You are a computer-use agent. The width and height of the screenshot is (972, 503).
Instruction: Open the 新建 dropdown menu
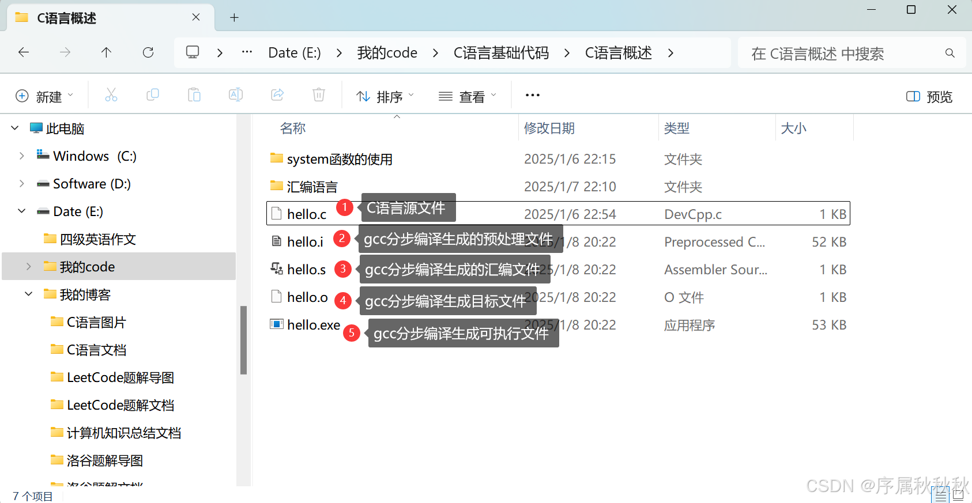pyautogui.click(x=45, y=97)
